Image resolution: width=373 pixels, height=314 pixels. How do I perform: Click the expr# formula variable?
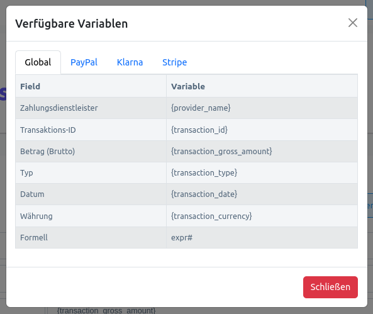coord(182,238)
